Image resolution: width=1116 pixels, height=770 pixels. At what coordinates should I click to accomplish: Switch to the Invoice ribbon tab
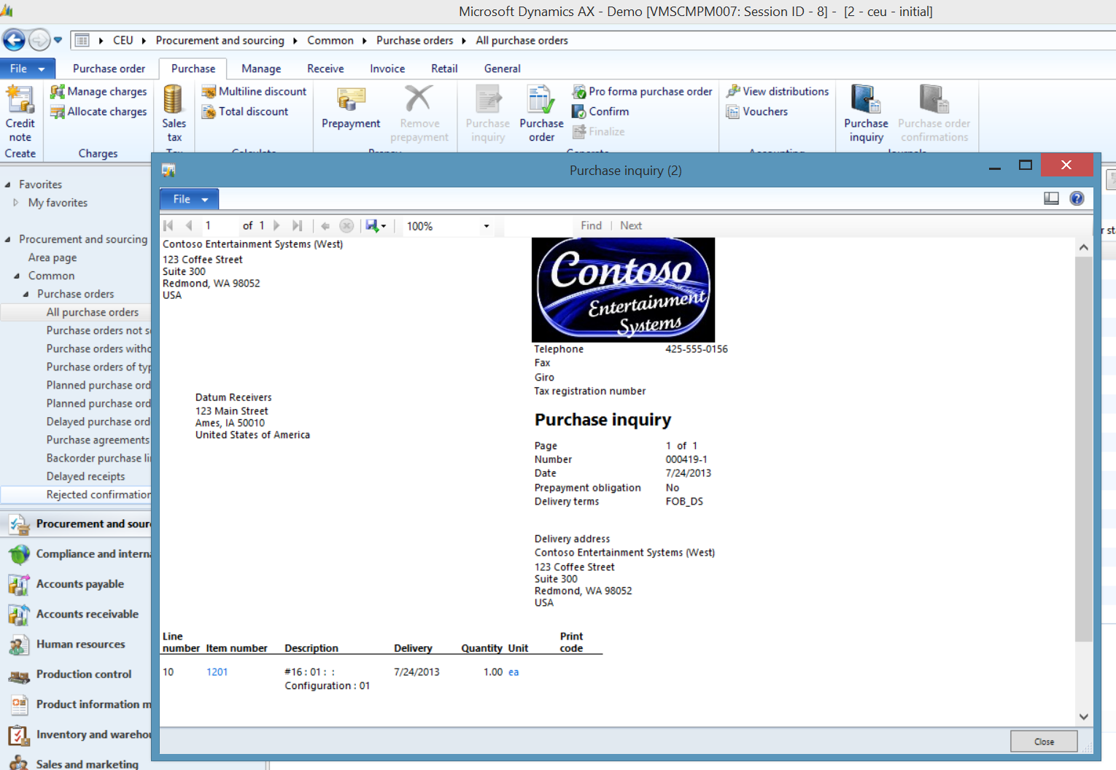pyautogui.click(x=387, y=68)
